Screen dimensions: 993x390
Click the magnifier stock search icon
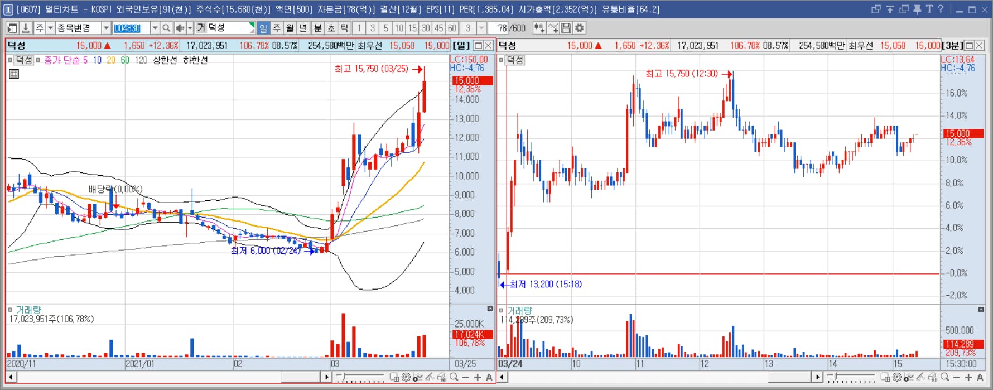click(x=166, y=28)
